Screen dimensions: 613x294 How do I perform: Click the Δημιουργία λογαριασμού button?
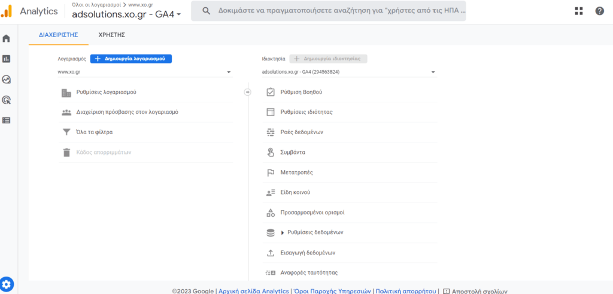coord(131,59)
